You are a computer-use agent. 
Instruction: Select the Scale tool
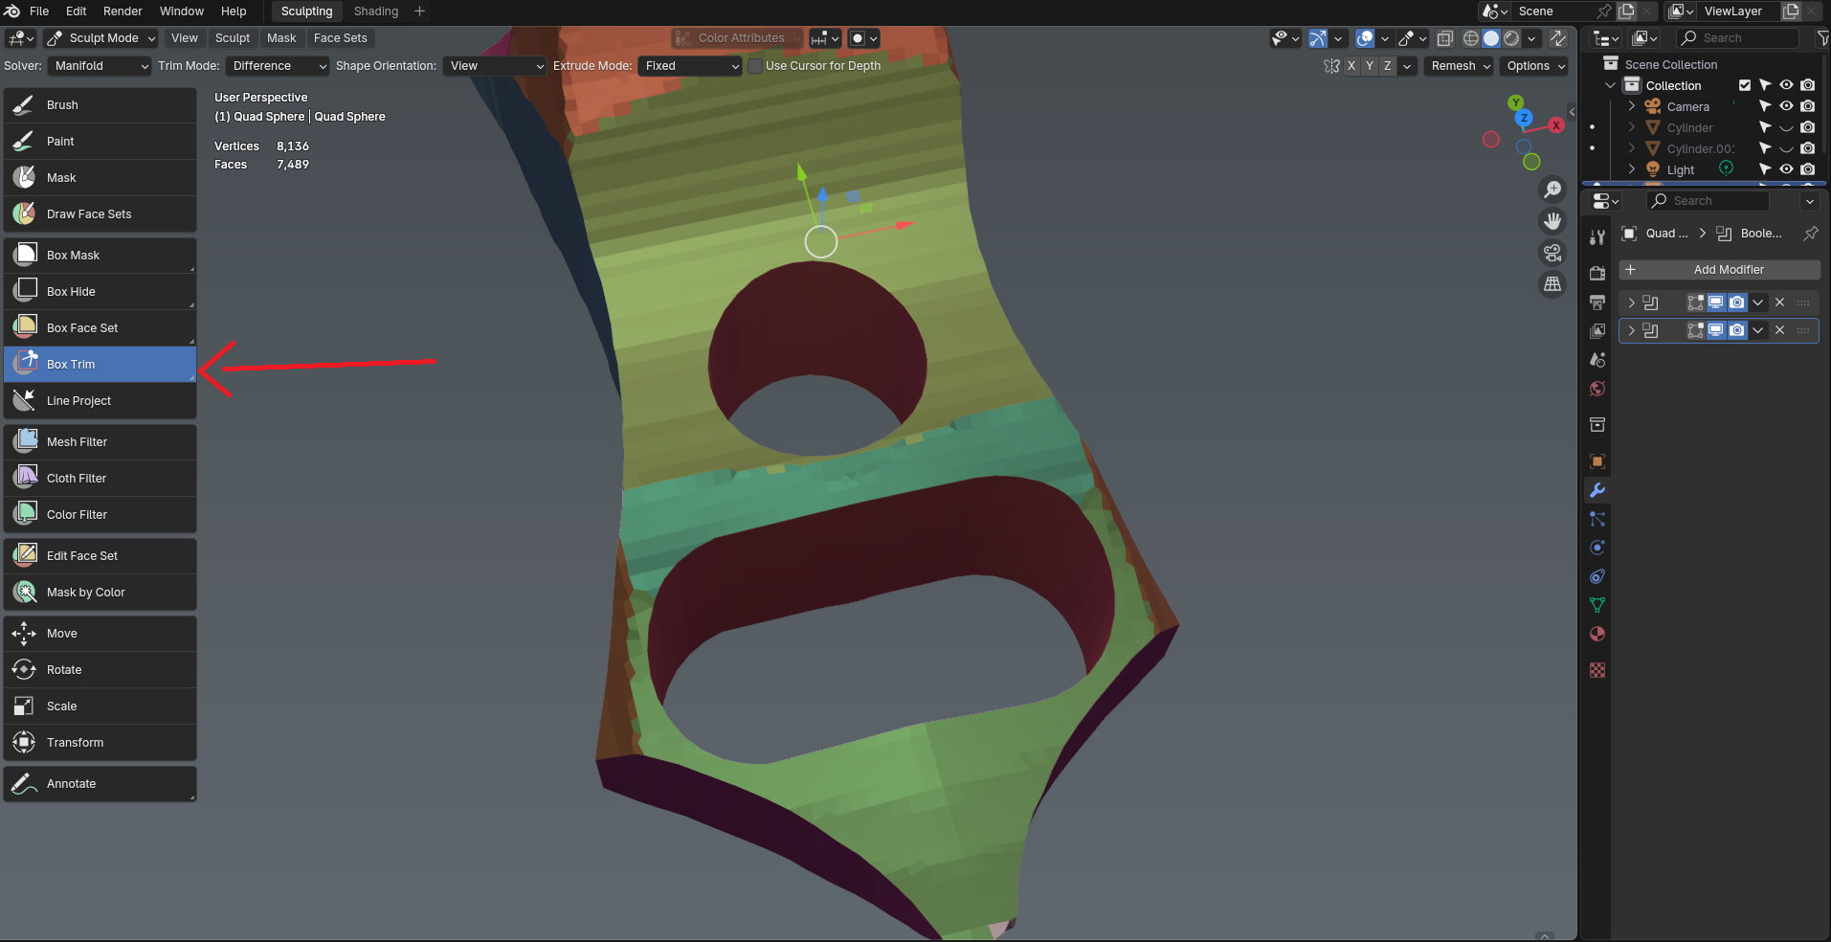tap(100, 706)
